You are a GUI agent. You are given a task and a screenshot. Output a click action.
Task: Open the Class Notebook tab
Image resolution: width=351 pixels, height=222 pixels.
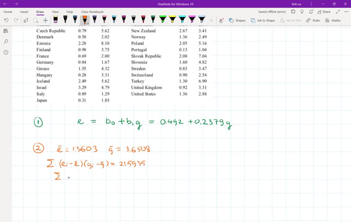[92, 11]
